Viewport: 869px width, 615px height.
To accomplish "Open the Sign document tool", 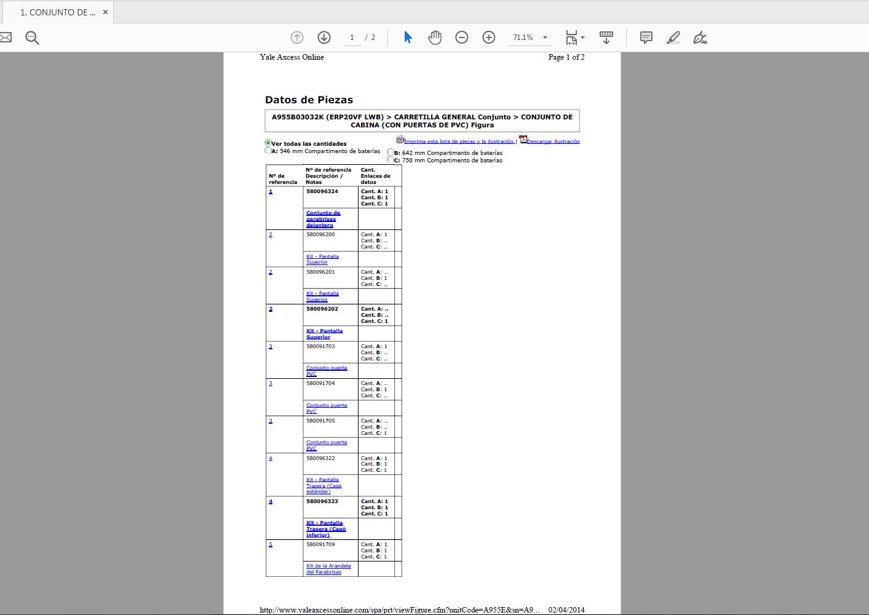I will click(x=700, y=38).
